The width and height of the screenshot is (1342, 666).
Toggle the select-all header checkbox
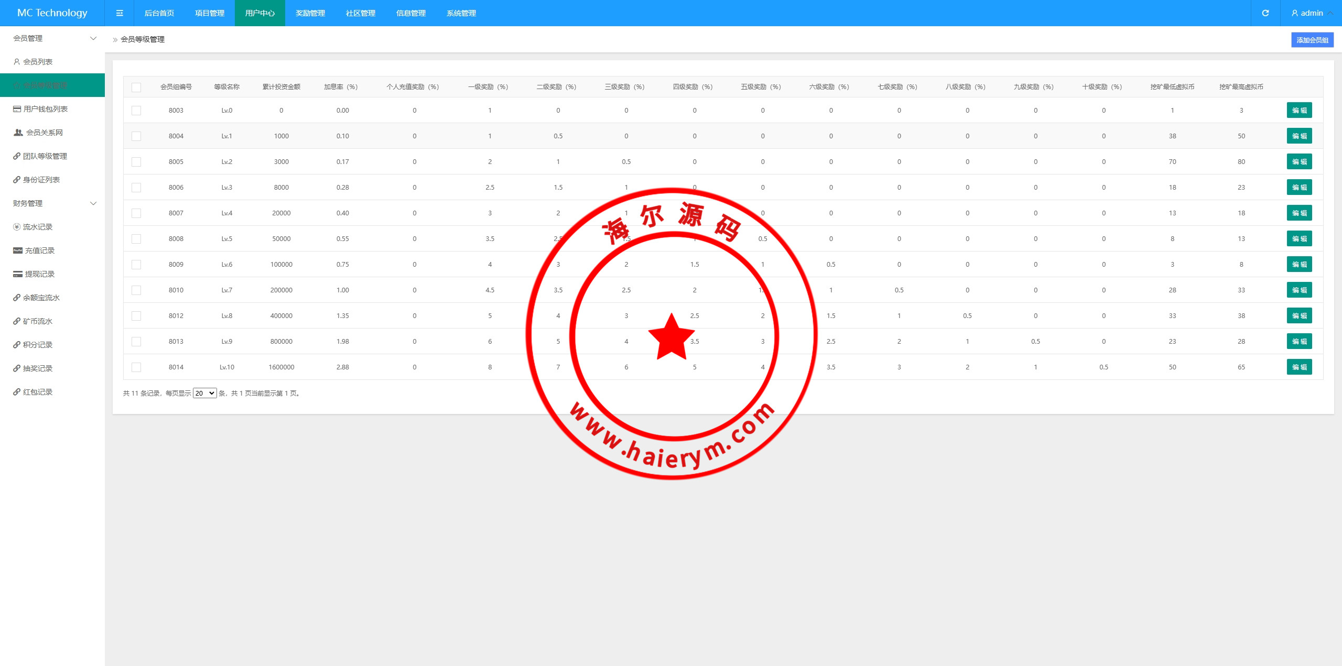point(136,87)
